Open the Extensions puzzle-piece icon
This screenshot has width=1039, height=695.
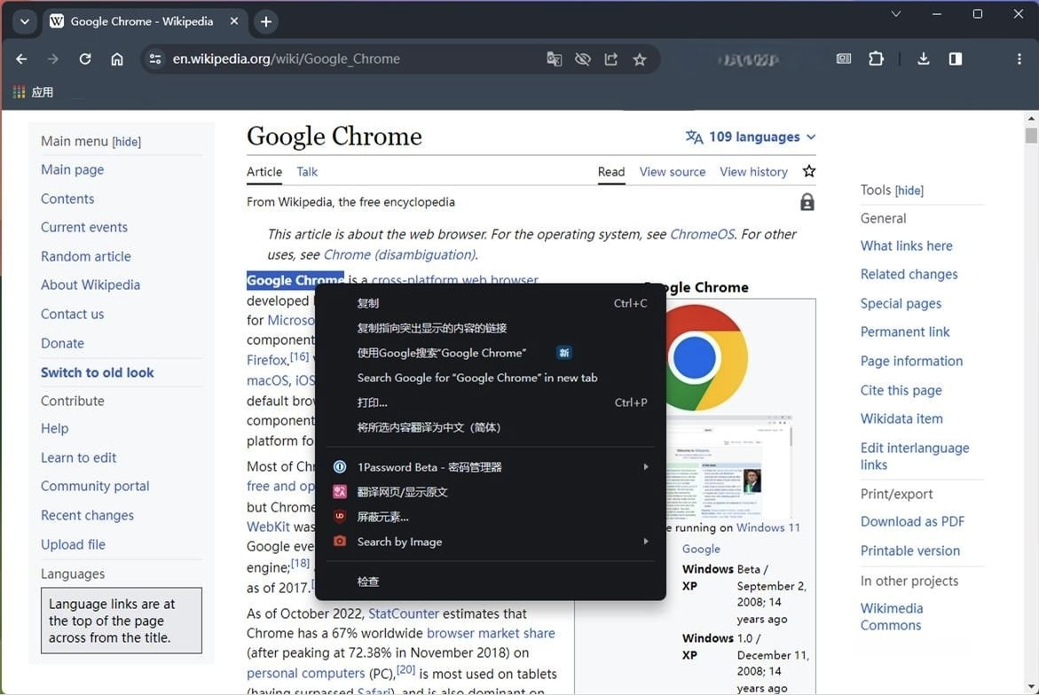(x=877, y=59)
